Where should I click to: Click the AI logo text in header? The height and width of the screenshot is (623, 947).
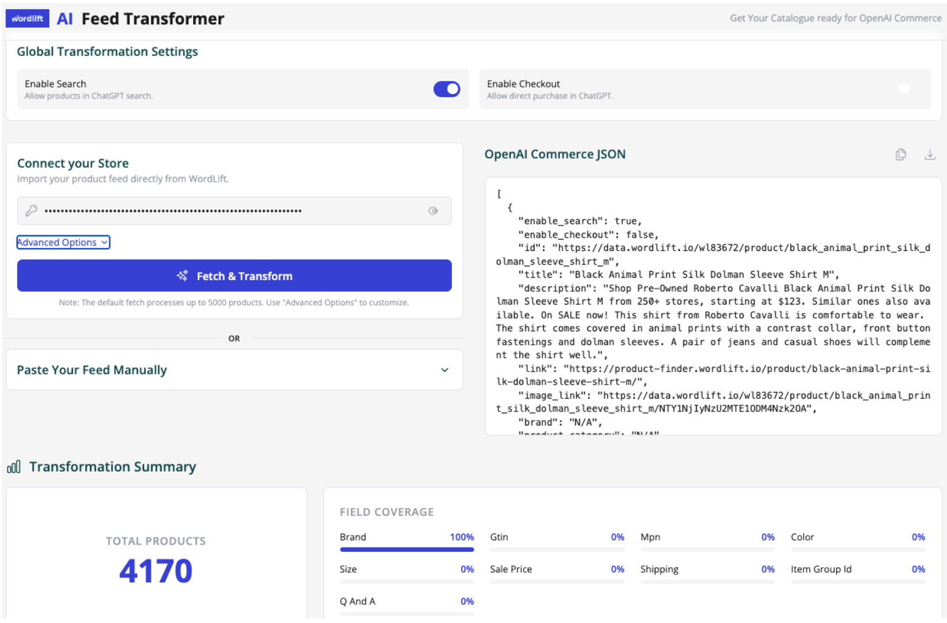pyautogui.click(x=64, y=19)
